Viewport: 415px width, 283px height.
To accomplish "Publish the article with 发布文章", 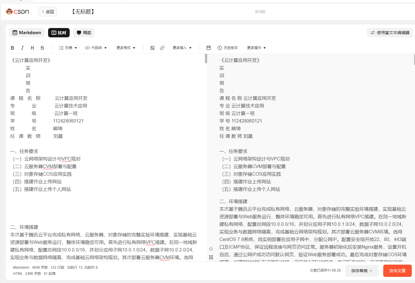I will click(398, 271).
